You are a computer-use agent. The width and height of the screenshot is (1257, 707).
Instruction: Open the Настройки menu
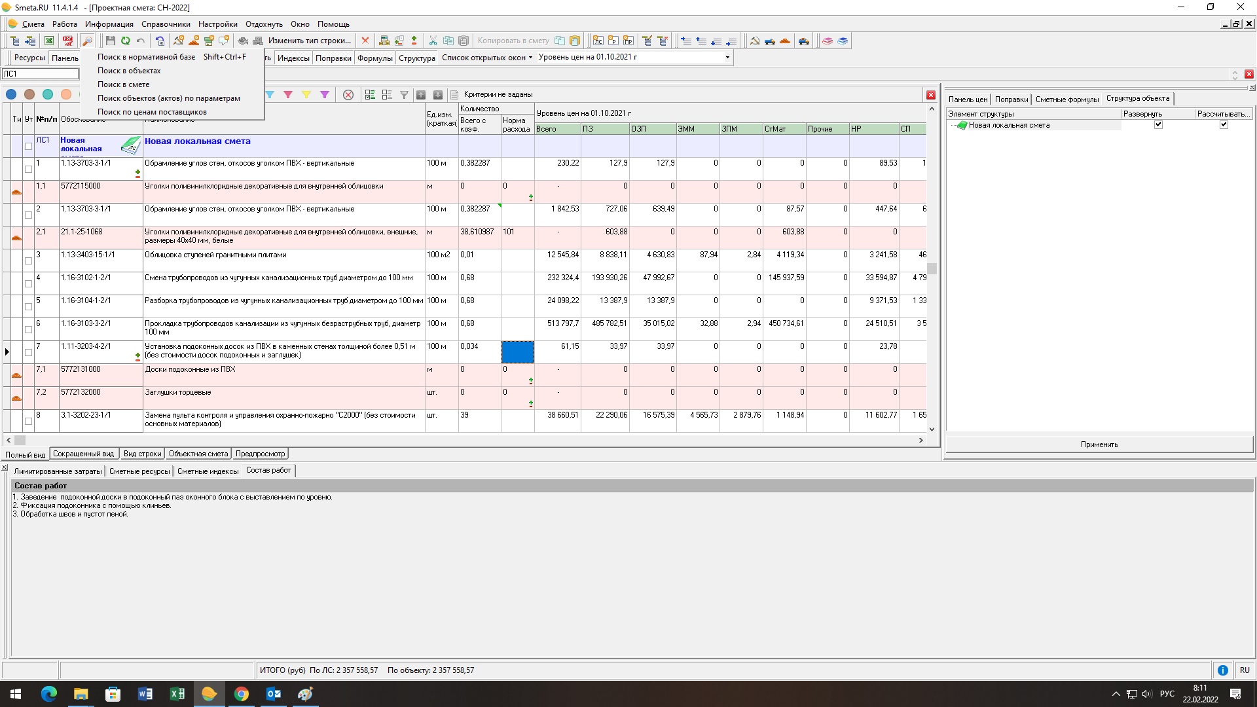pyautogui.click(x=218, y=24)
